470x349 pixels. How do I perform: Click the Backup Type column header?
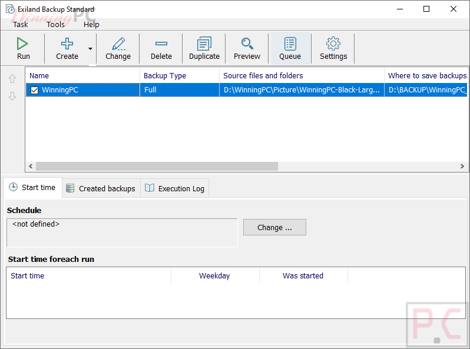pyautogui.click(x=180, y=76)
